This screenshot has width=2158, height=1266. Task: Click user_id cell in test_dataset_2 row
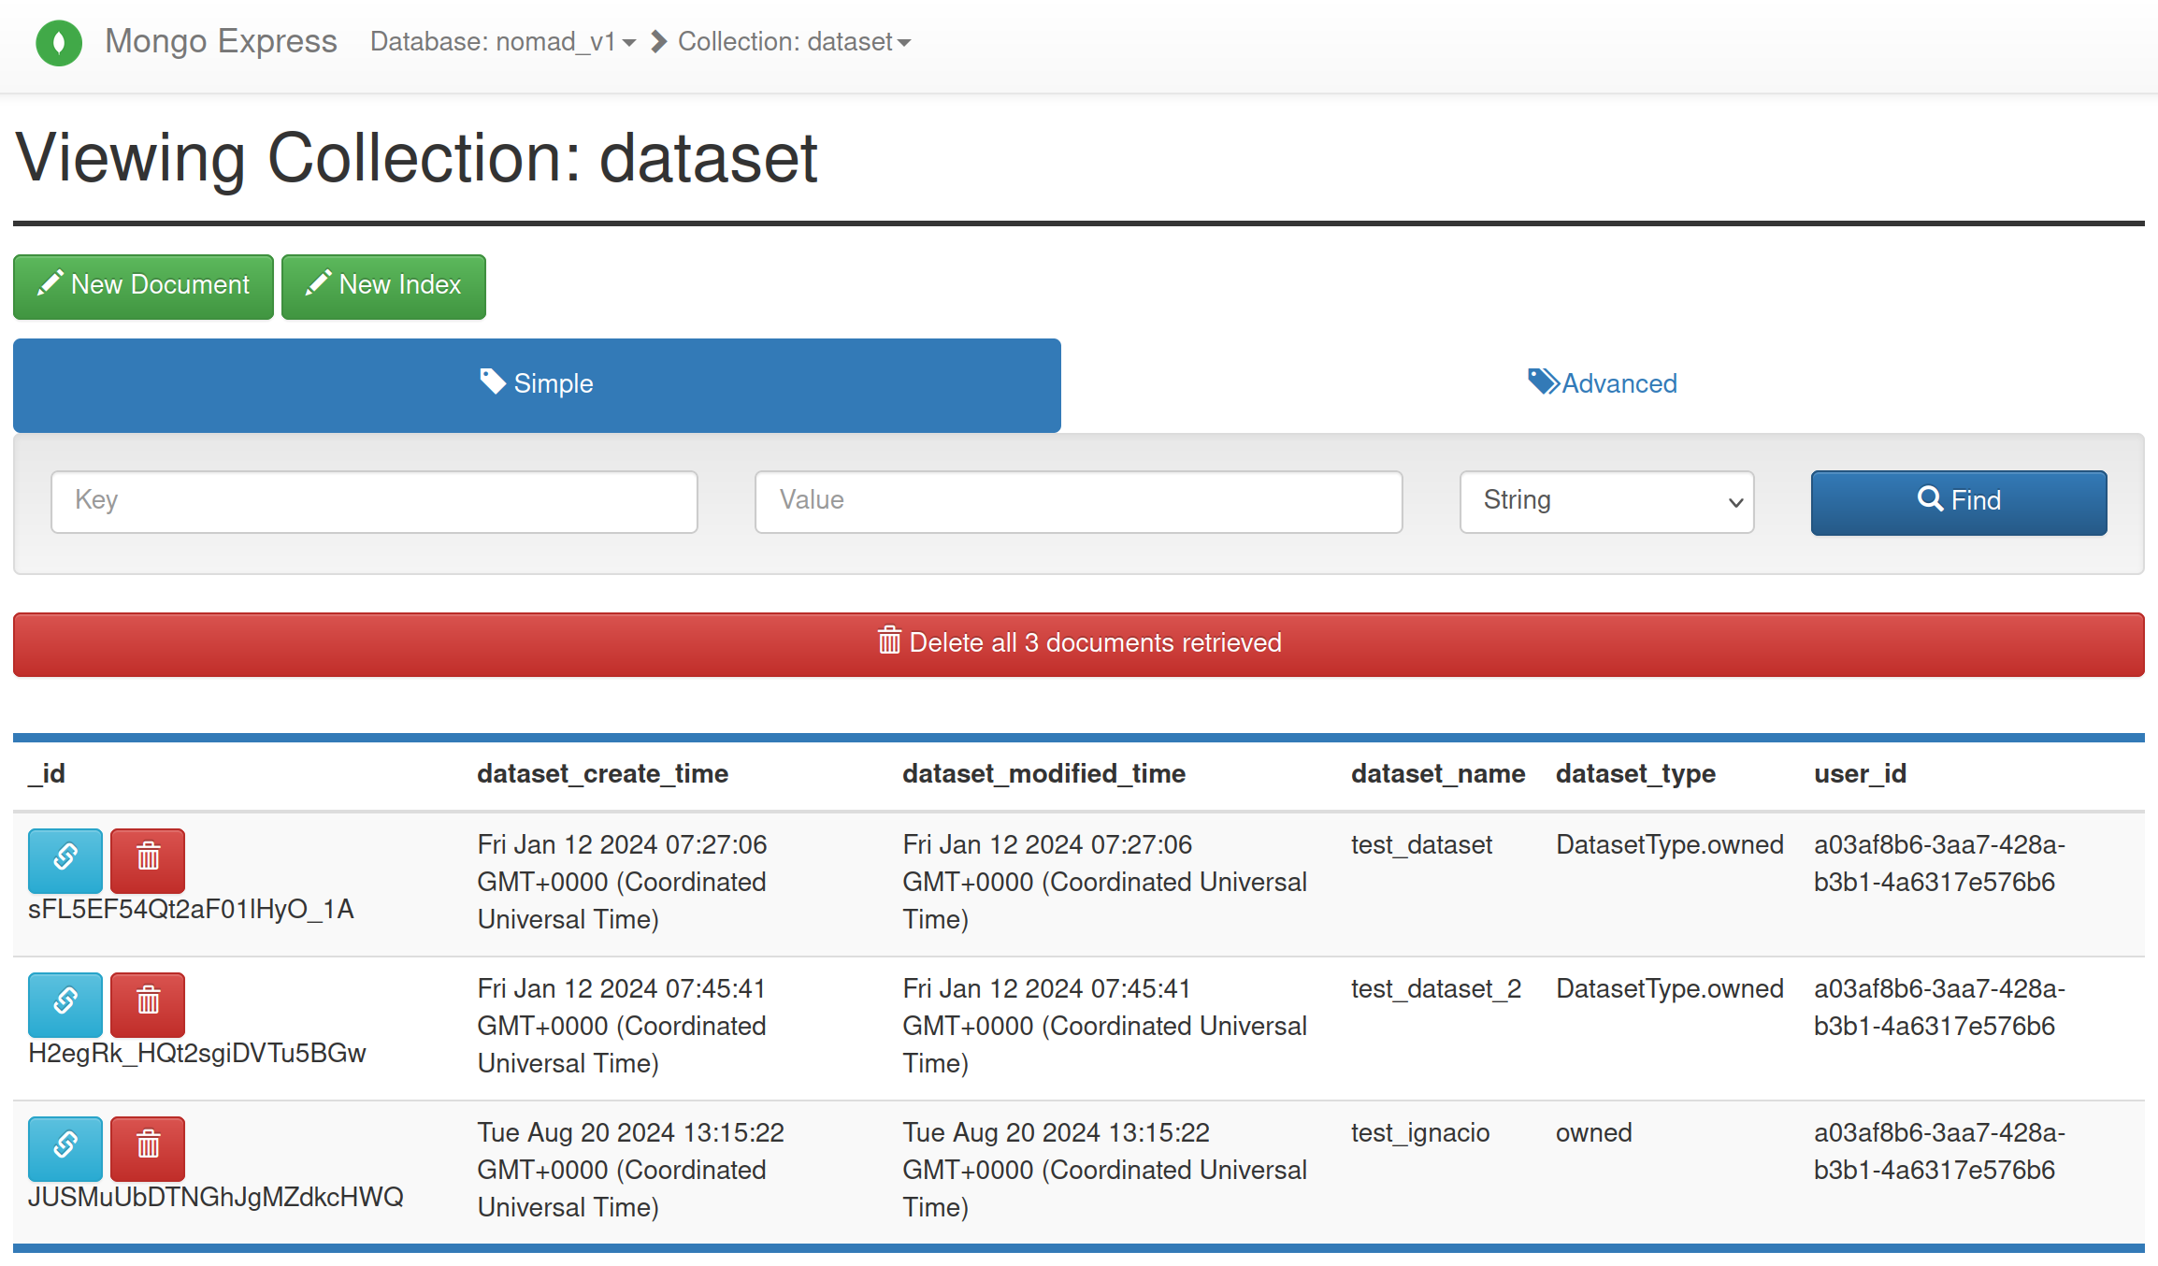1940,1008
